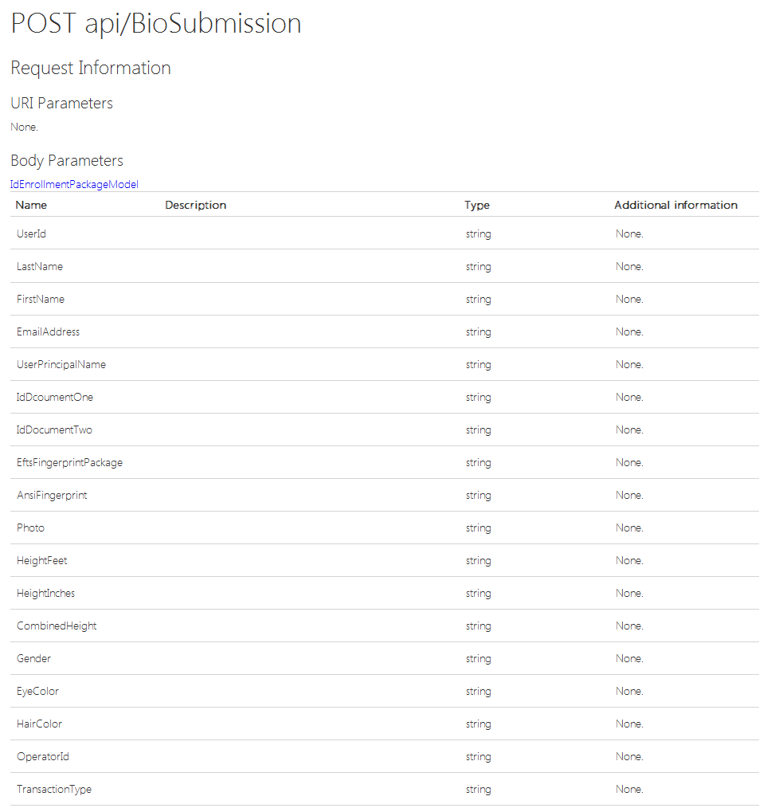This screenshot has height=812, width=767.
Task: Click the EftsFingerprintPackage parameter name
Action: tap(69, 462)
